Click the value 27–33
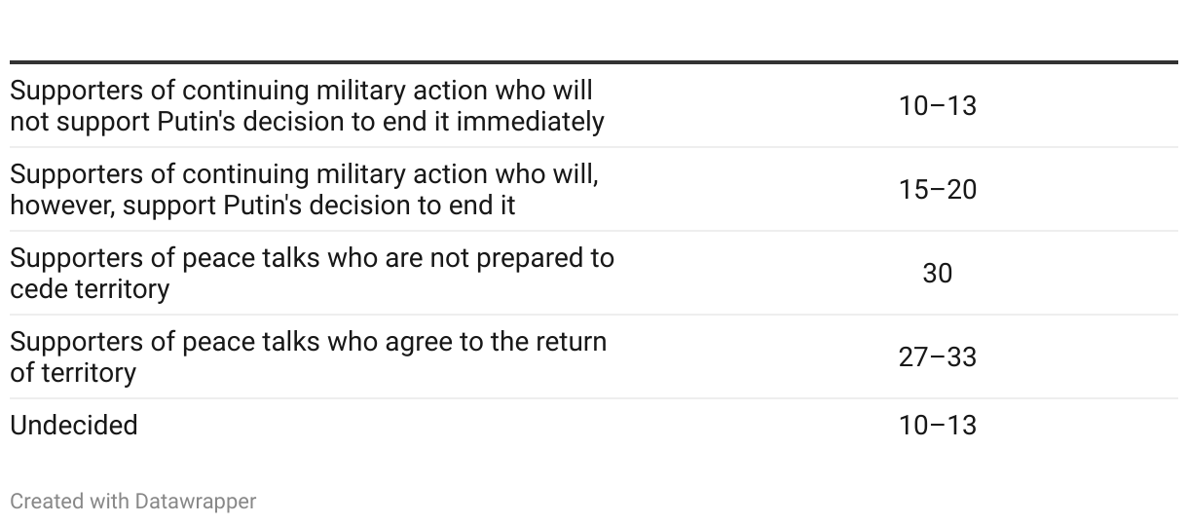Viewport: 1188px width, 524px height. (937, 357)
